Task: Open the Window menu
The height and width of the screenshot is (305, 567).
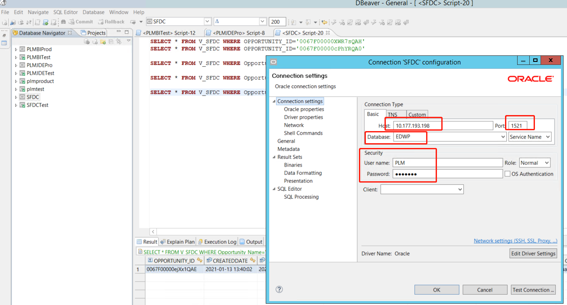Action: [x=119, y=12]
